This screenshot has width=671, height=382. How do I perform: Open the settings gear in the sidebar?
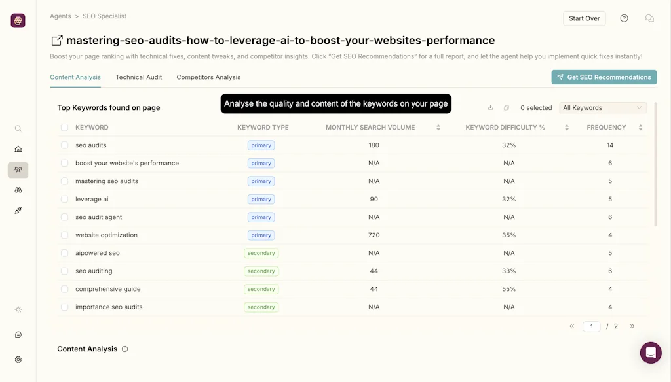coord(18,360)
